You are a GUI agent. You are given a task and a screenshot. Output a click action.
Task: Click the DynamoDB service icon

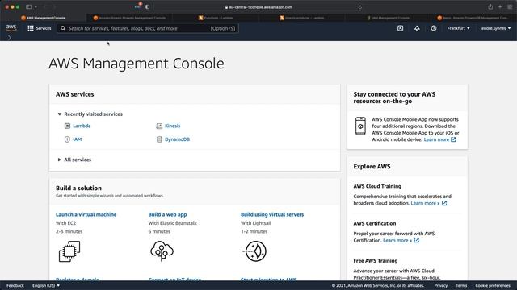click(x=159, y=139)
